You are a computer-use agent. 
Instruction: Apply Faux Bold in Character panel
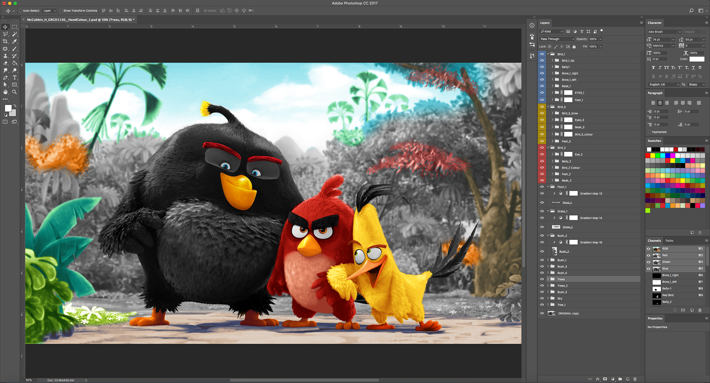(x=653, y=67)
